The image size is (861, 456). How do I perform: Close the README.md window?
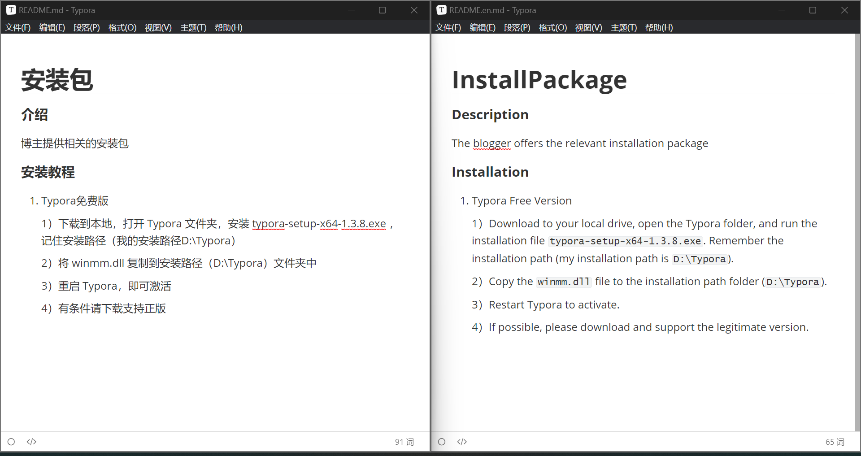click(414, 10)
